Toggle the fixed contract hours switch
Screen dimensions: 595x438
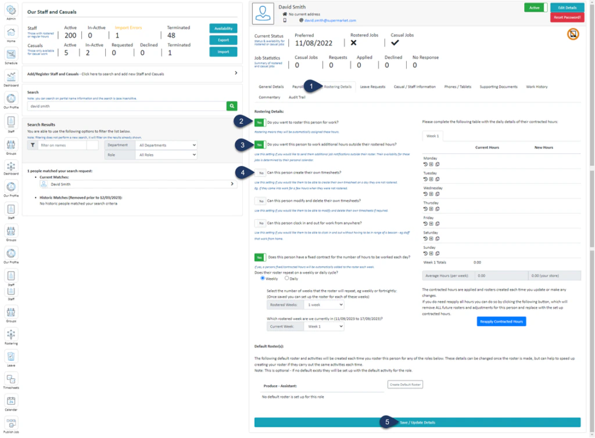pyautogui.click(x=260, y=257)
